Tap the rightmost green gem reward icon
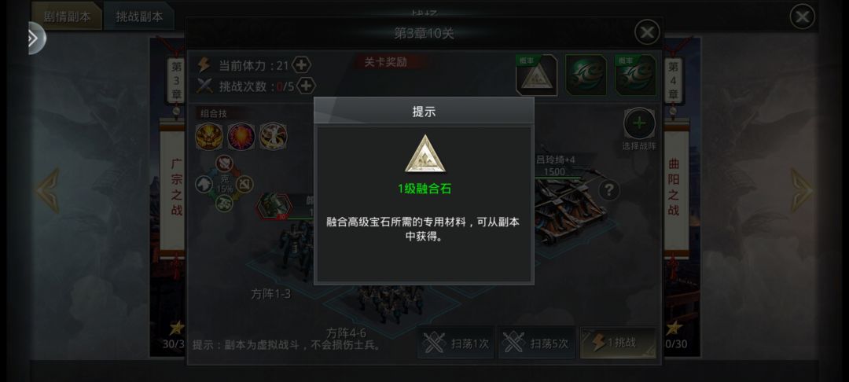The width and height of the screenshot is (849, 382). point(636,75)
